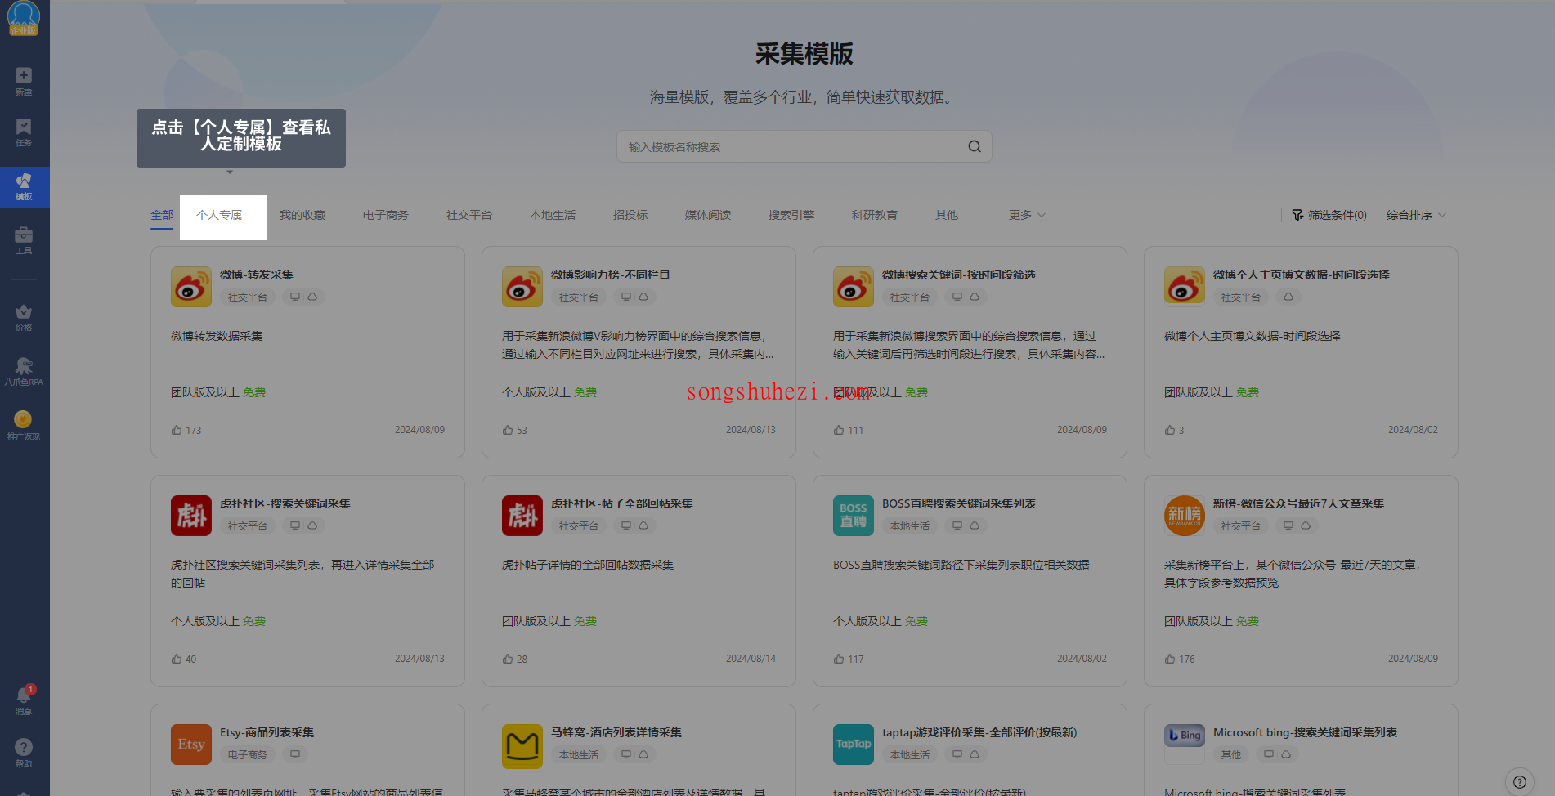The width and height of the screenshot is (1555, 796).
Task: Click the like icon on BOSS直聘 card
Action: [839, 659]
